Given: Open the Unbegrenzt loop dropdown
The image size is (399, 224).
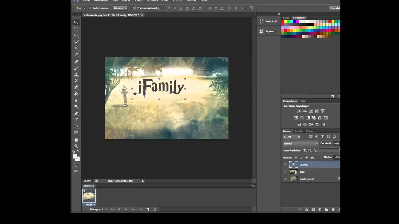Looking at the screenshot, I should coord(99,209).
